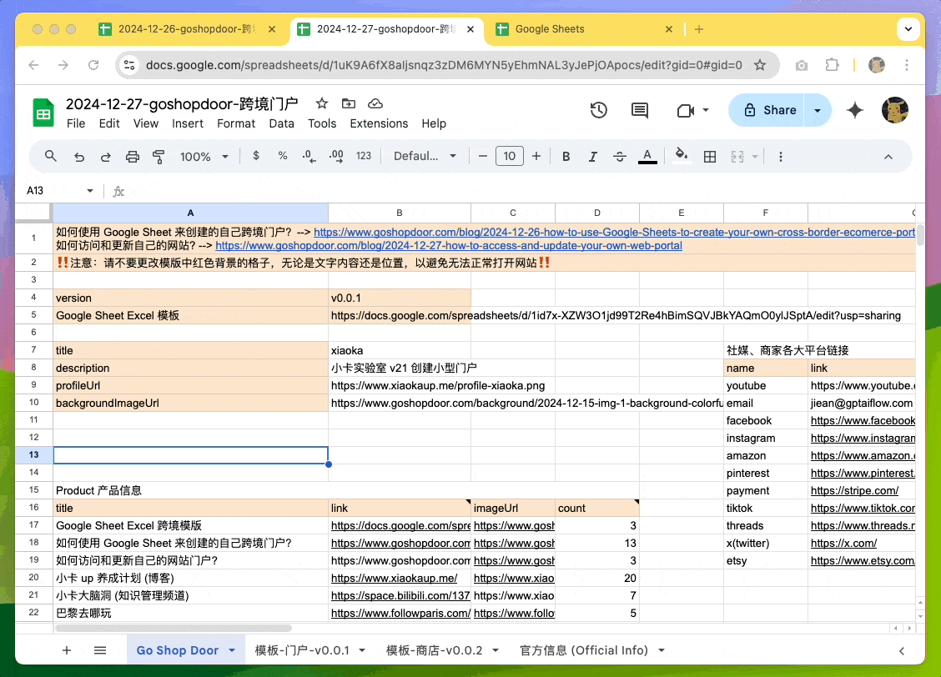The image size is (941, 677).
Task: Open the Google account avatar menu
Action: [x=895, y=110]
